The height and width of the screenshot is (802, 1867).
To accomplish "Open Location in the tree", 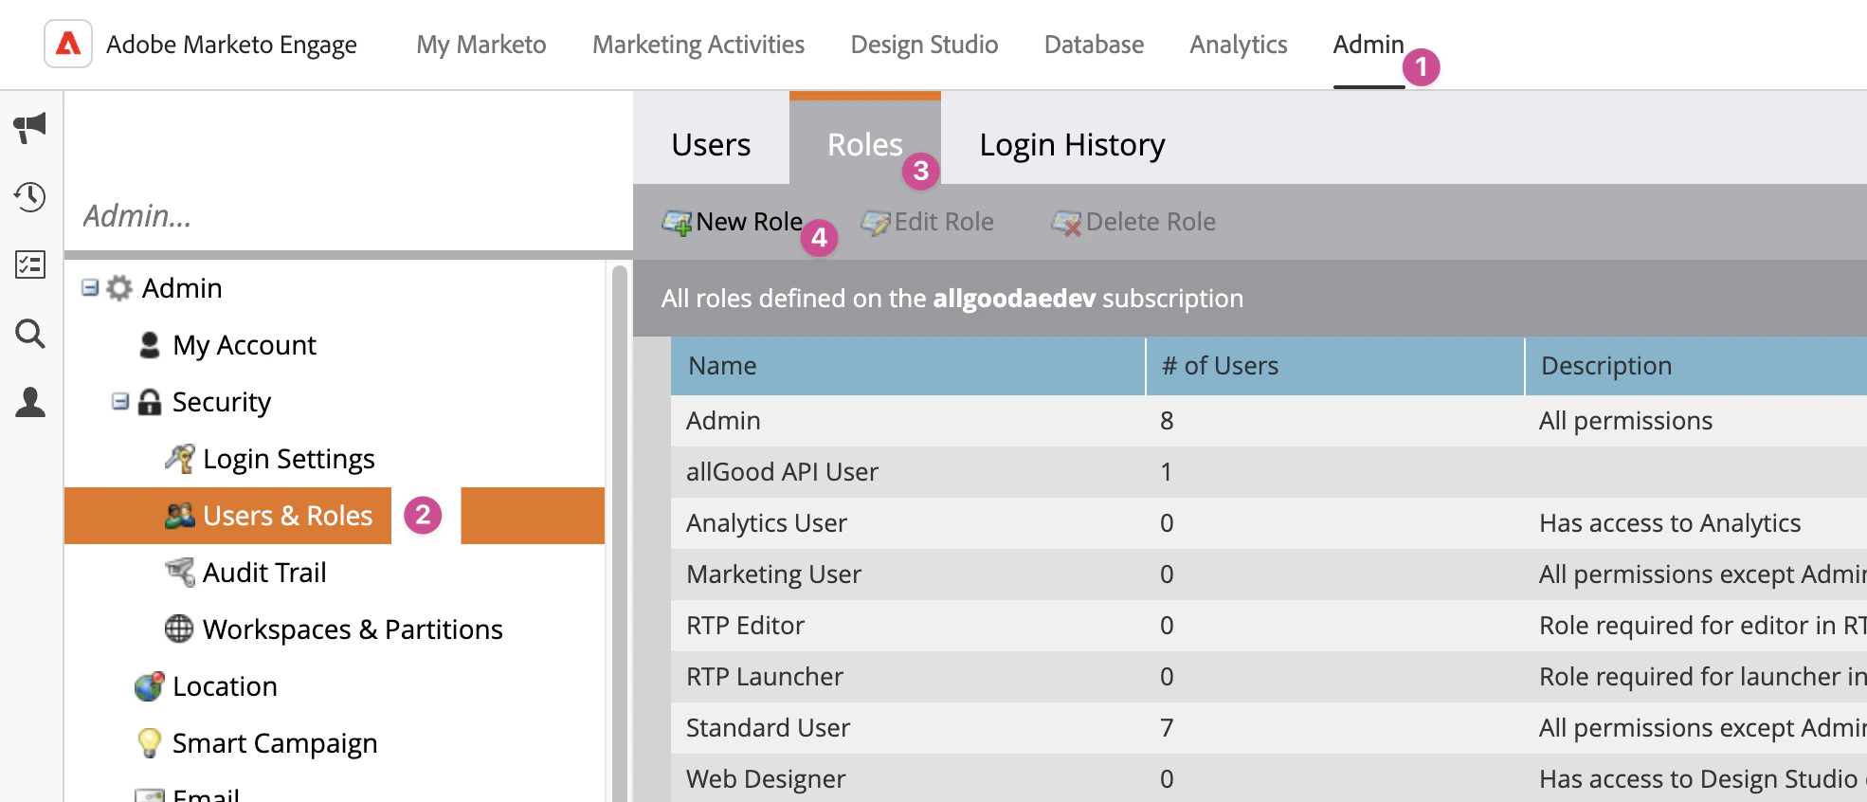I will 225,685.
